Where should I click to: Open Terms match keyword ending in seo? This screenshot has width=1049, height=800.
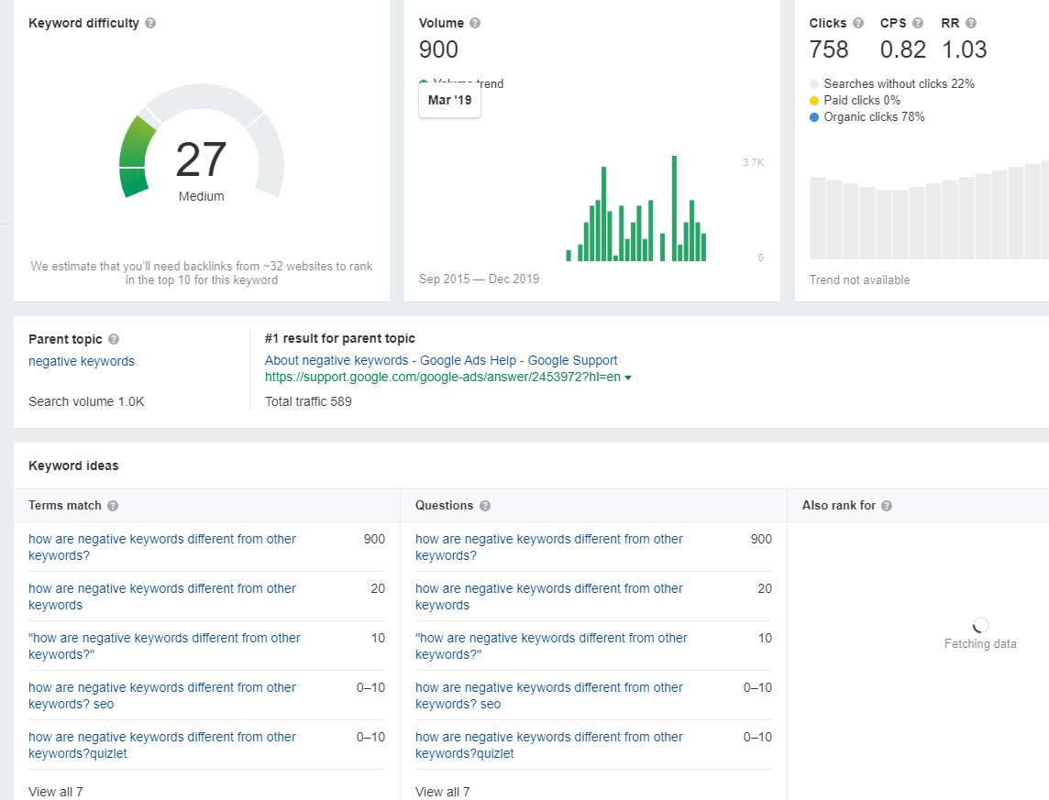pyautogui.click(x=162, y=695)
